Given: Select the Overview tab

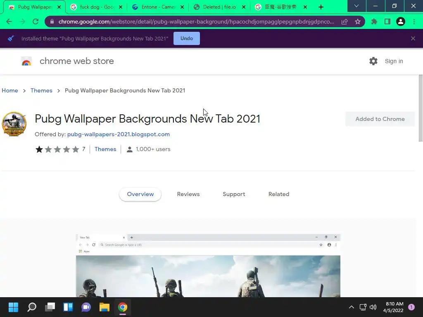Looking at the screenshot, I should pyautogui.click(x=140, y=194).
